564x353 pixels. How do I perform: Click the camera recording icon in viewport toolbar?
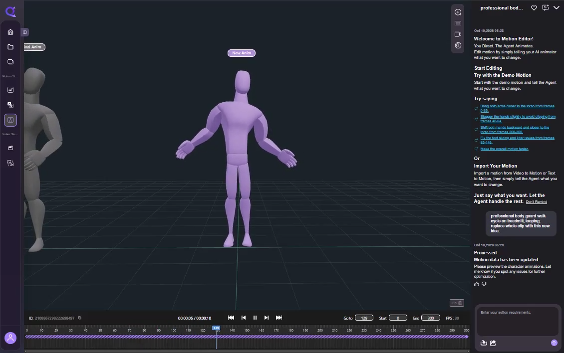(458, 34)
